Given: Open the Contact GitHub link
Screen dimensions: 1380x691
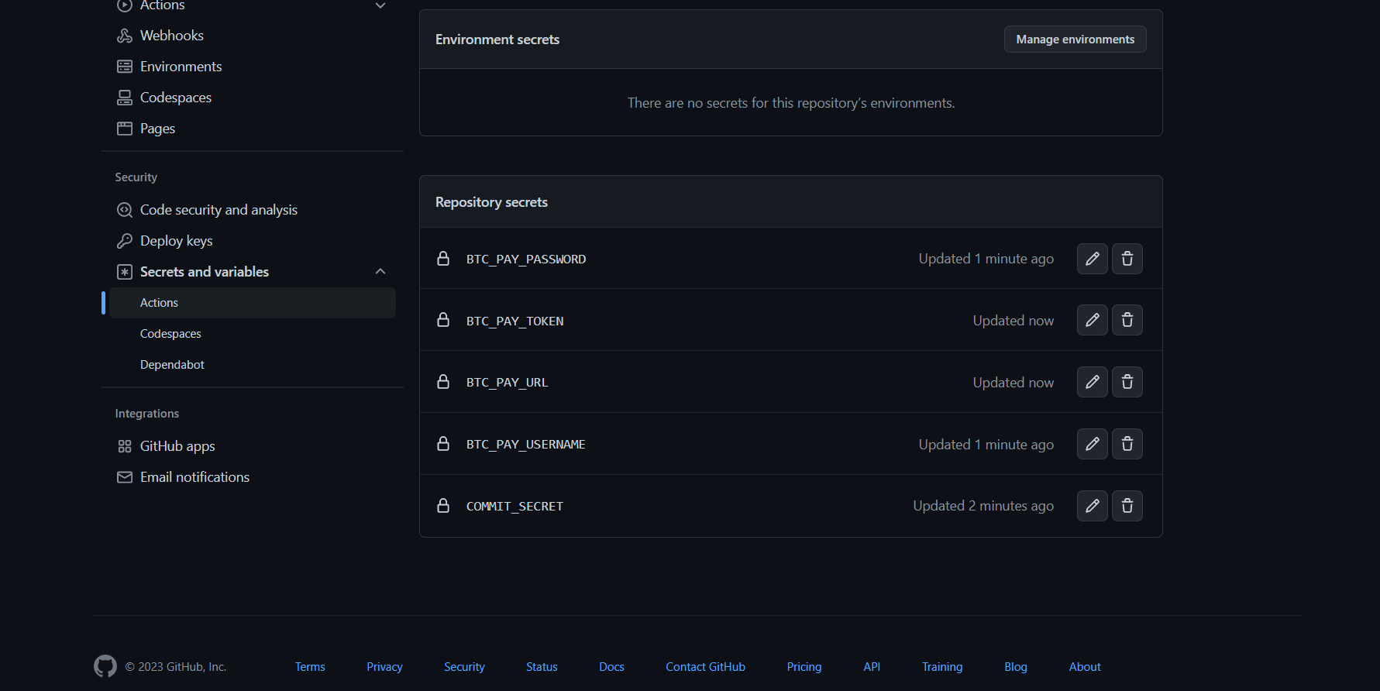Looking at the screenshot, I should point(705,667).
